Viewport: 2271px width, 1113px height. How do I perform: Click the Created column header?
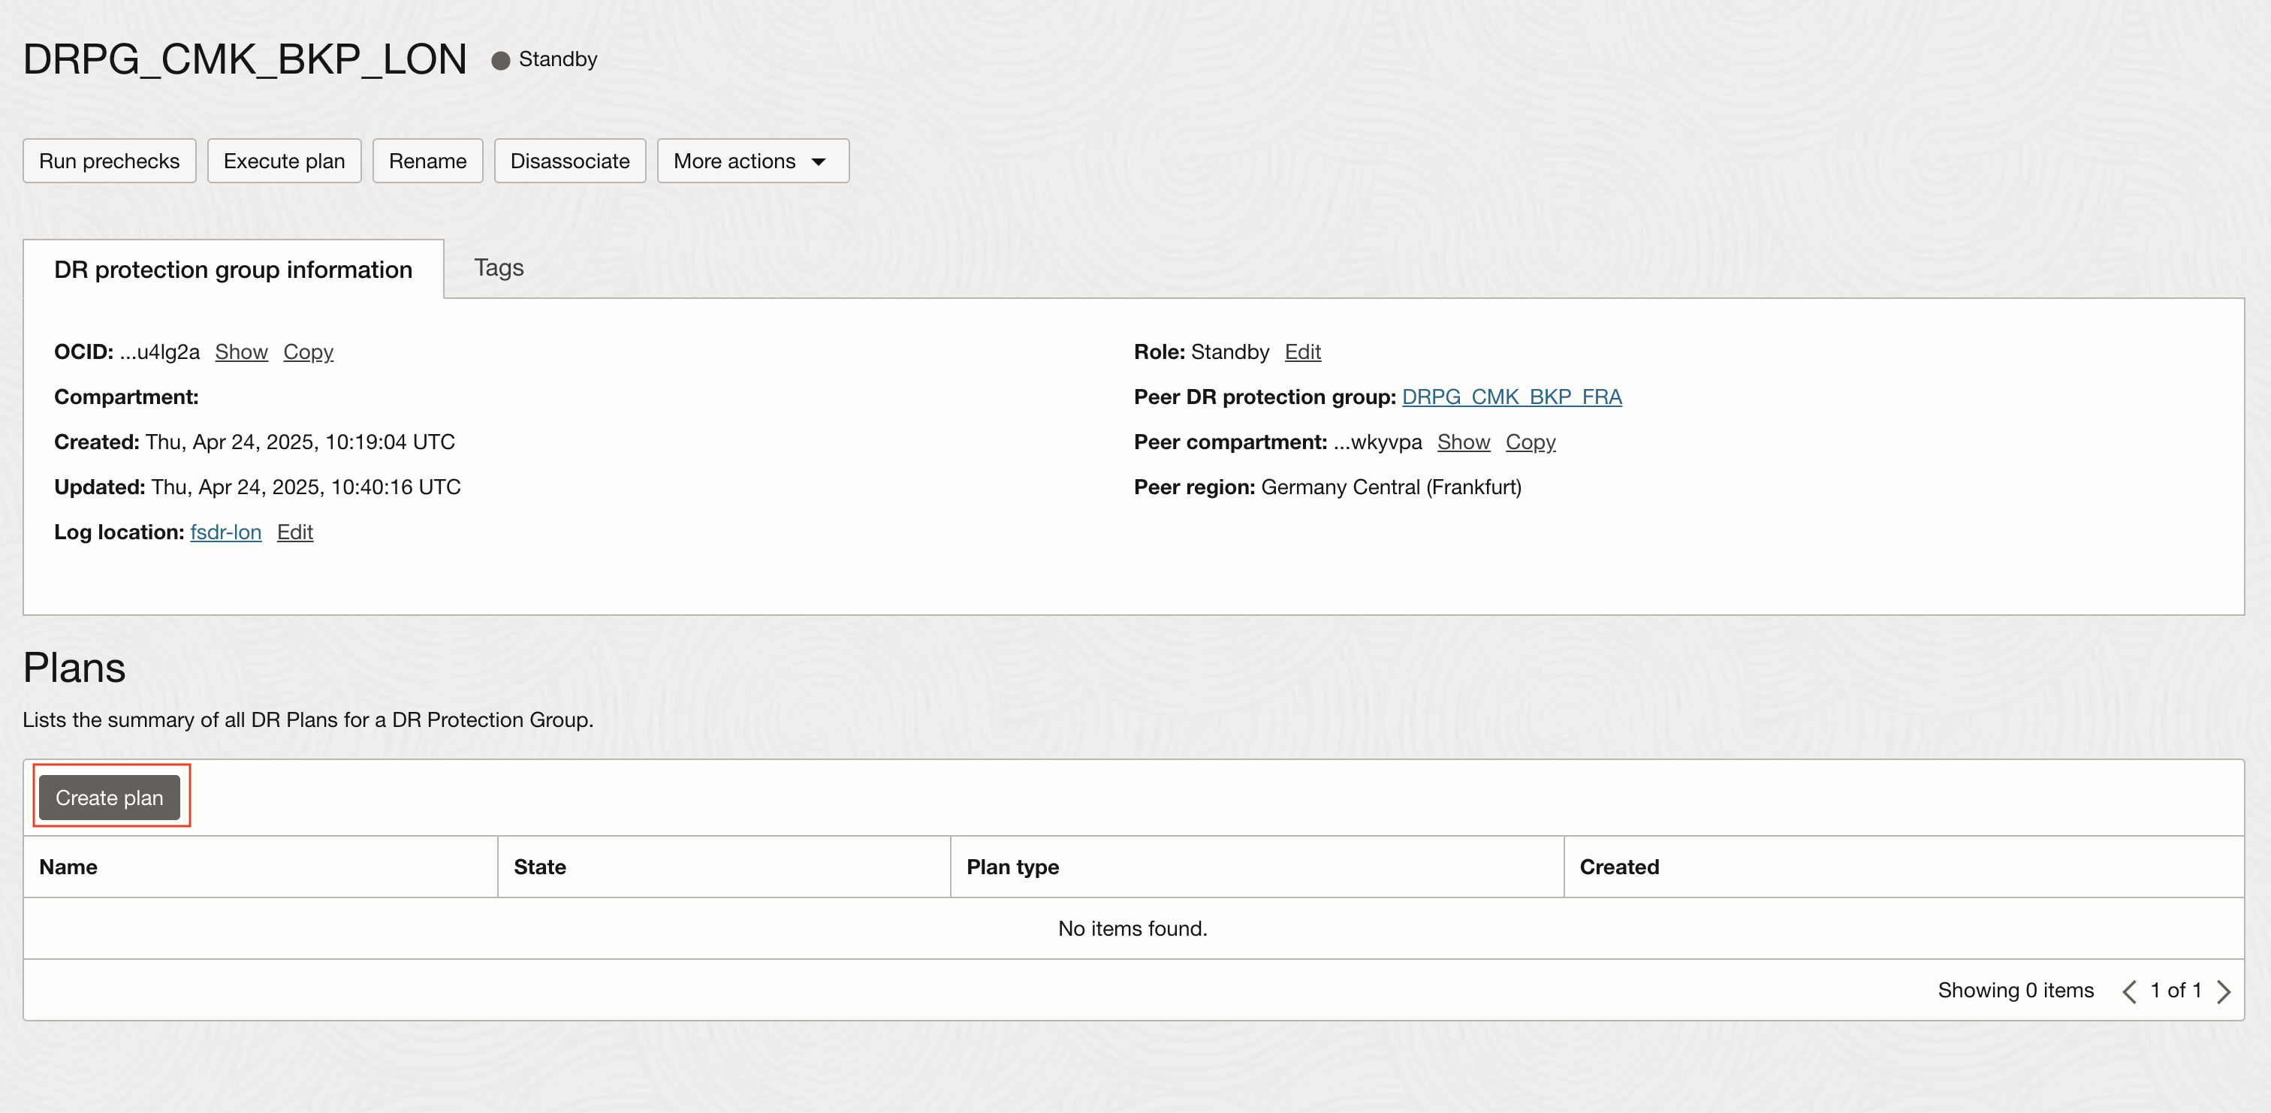(x=1618, y=867)
